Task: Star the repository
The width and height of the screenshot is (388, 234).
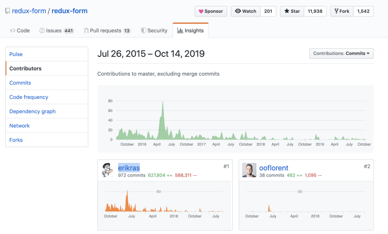Action: point(292,11)
